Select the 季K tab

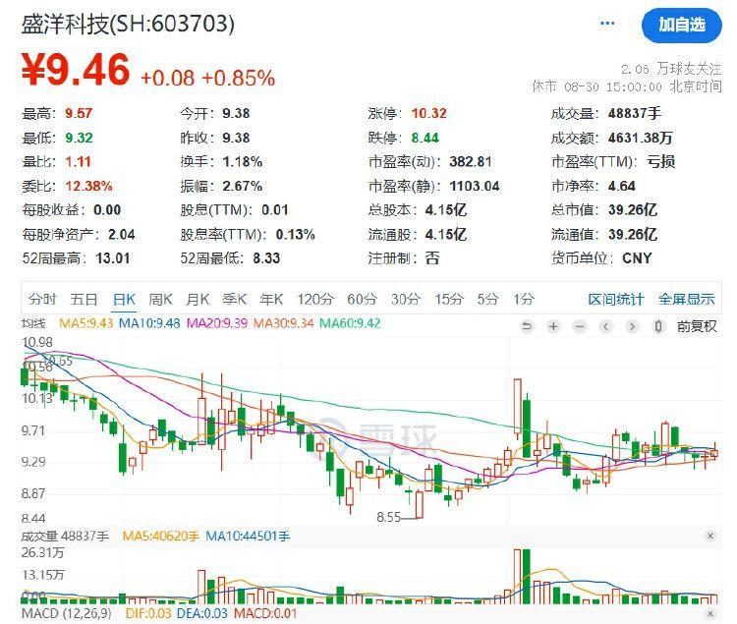235,299
